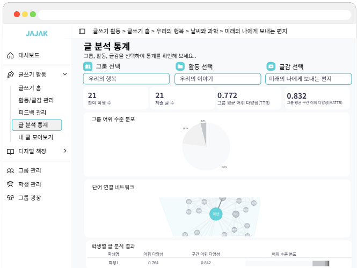This screenshot has width=357, height=268.
Task: Click the 어휘 수준 분포 column header
Action: [x=284, y=254]
